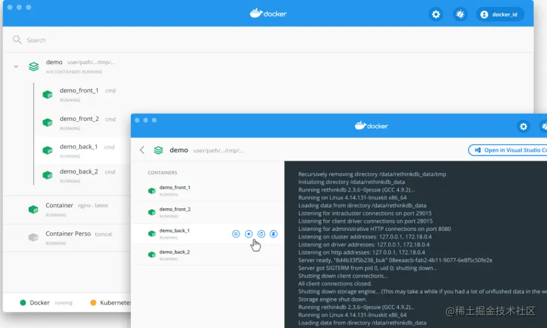Click green icon of nginx Container
This screenshot has height=328, width=547.
(33, 209)
